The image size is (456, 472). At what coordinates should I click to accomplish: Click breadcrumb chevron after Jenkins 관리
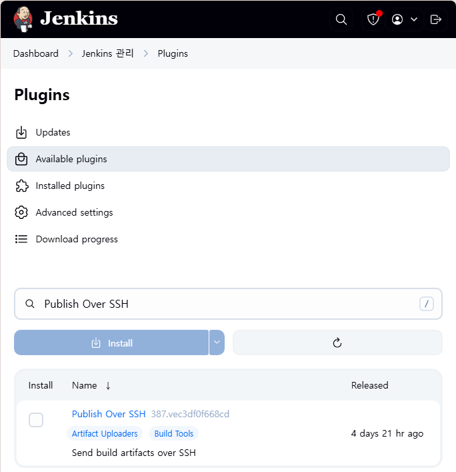(x=146, y=53)
